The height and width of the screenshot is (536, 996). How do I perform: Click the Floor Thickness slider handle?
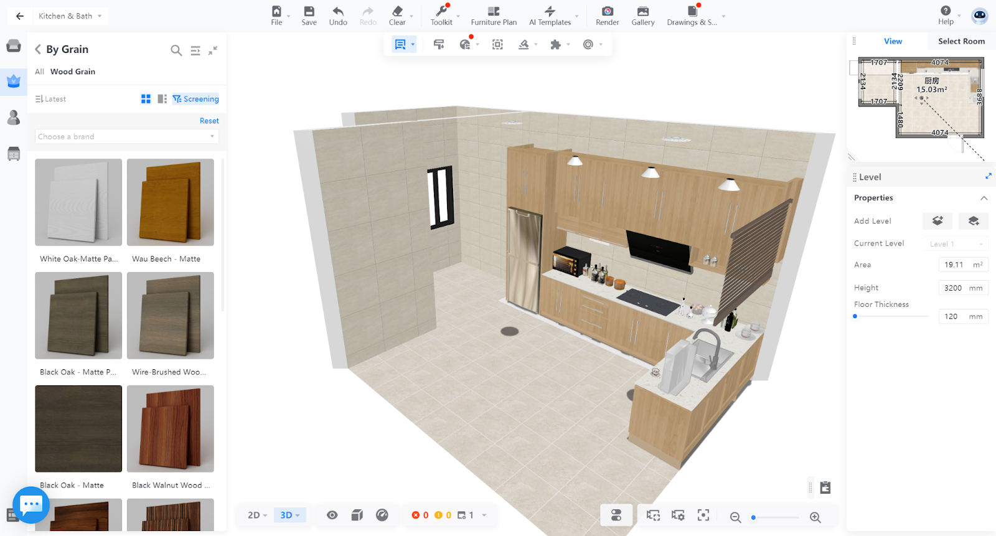point(855,316)
